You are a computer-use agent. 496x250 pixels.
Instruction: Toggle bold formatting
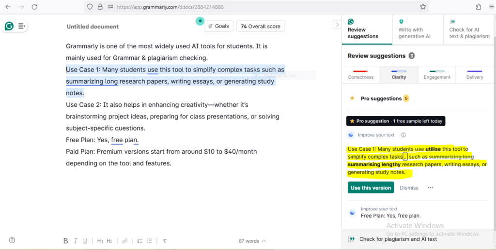click(x=66, y=241)
